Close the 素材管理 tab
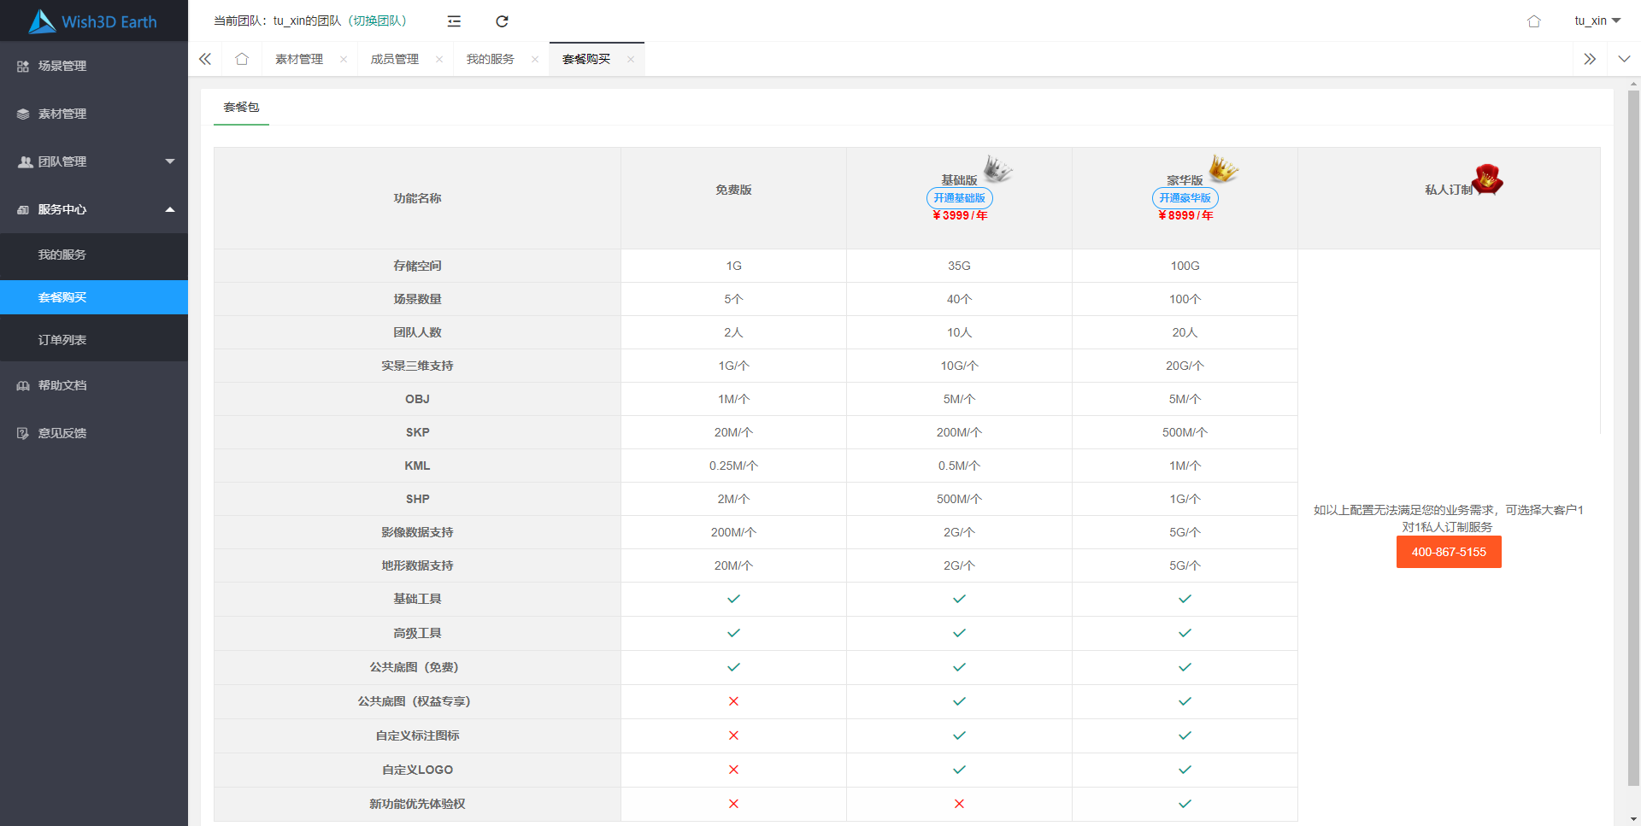The image size is (1641, 826). 344,59
